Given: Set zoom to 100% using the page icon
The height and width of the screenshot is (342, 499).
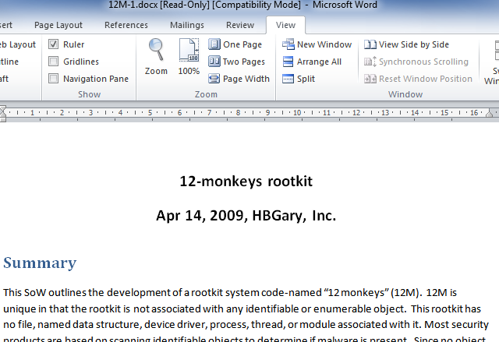Looking at the screenshot, I should point(189,50).
